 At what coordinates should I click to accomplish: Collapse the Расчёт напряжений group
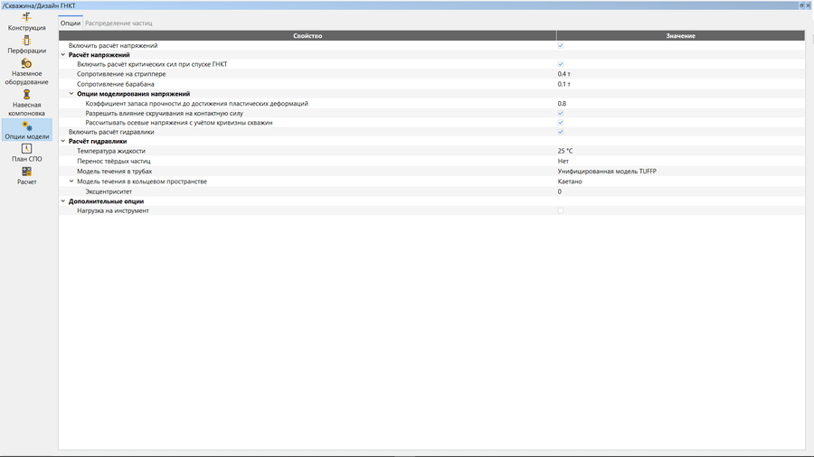tap(63, 55)
